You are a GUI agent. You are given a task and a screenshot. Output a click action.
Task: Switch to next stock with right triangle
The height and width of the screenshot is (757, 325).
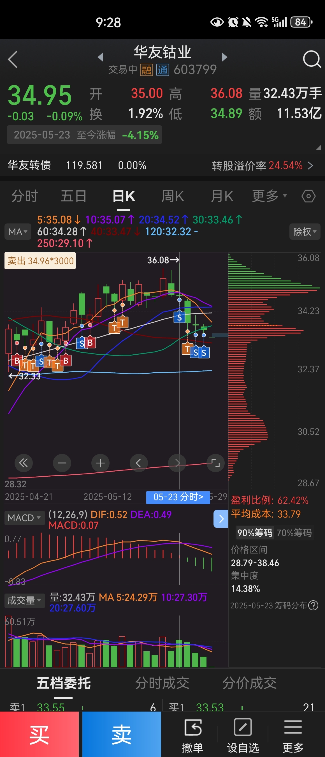click(x=225, y=57)
